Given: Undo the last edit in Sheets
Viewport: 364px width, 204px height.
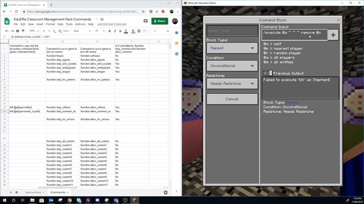Looking at the screenshot, I should (x=7, y=31).
